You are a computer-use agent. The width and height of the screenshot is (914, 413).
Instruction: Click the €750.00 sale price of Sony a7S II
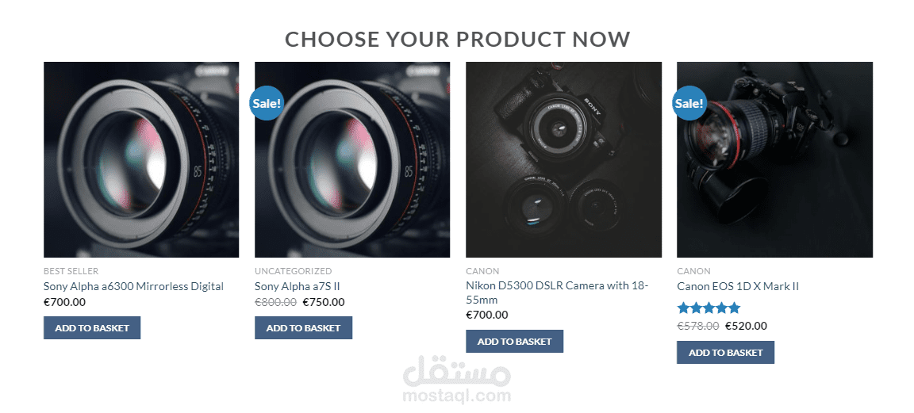tap(324, 302)
